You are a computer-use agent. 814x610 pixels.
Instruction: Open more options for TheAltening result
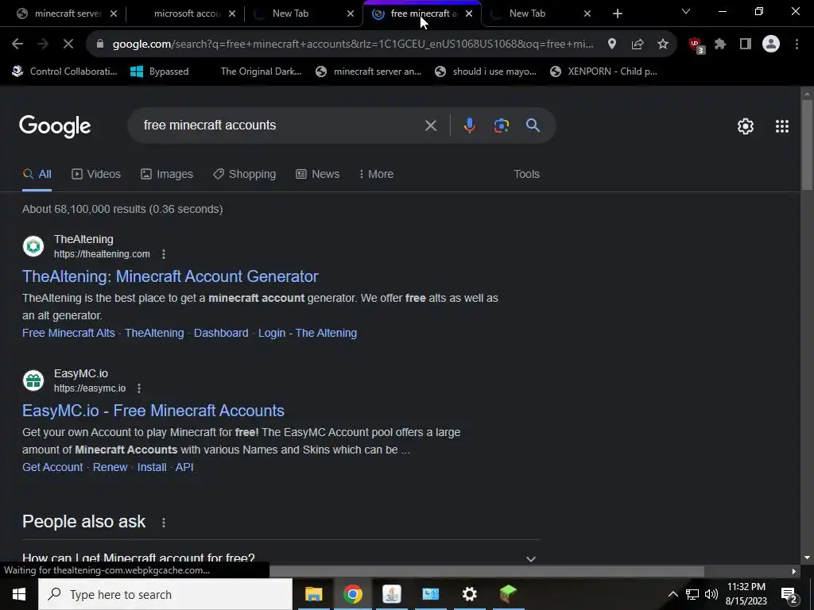pyautogui.click(x=164, y=254)
